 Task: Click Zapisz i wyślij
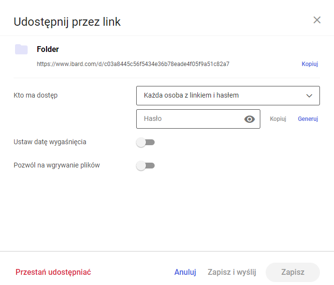232,272
